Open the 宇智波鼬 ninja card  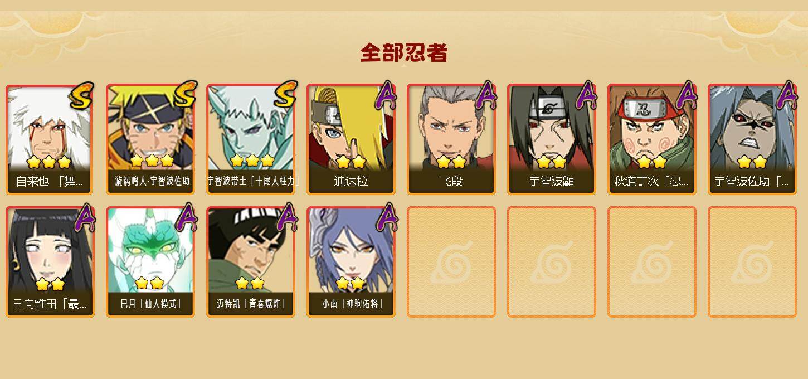(552, 139)
